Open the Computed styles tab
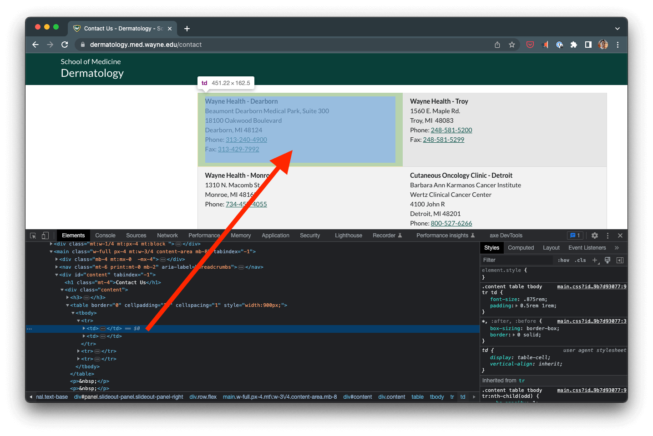 click(x=521, y=247)
